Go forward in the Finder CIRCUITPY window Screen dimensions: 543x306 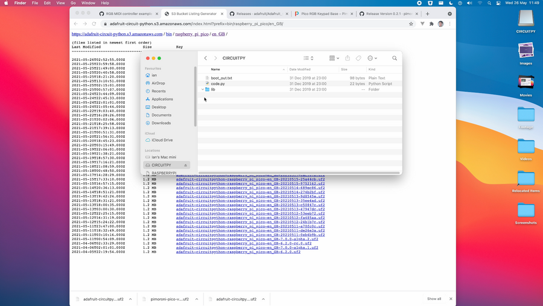[215, 58]
